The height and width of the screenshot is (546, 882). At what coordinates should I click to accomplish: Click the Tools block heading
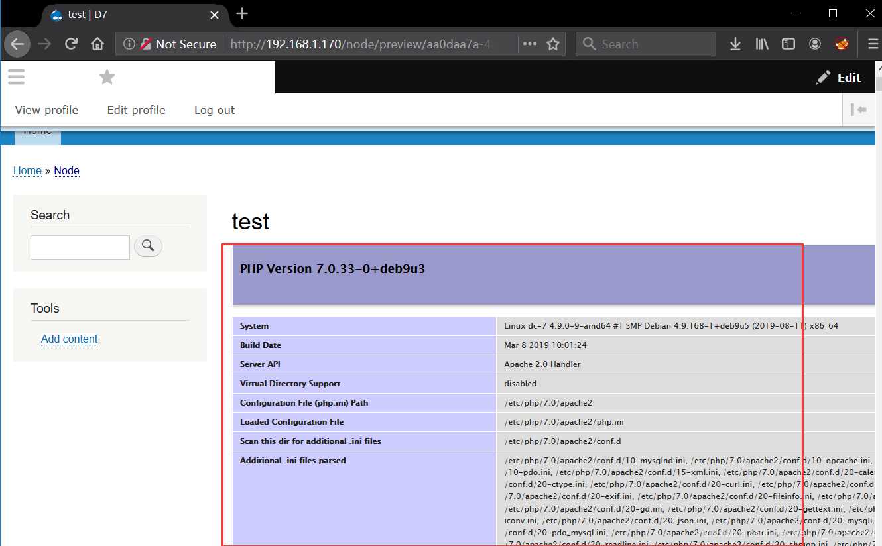[x=45, y=309]
